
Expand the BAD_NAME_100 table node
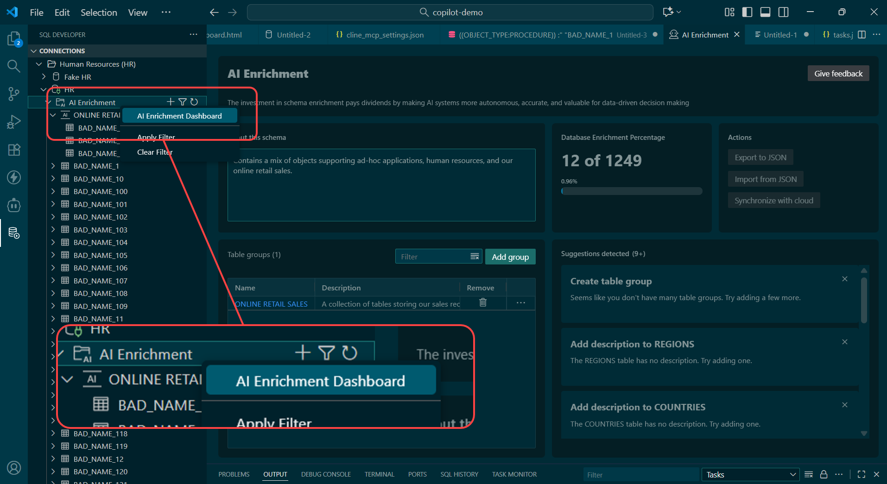[53, 191]
